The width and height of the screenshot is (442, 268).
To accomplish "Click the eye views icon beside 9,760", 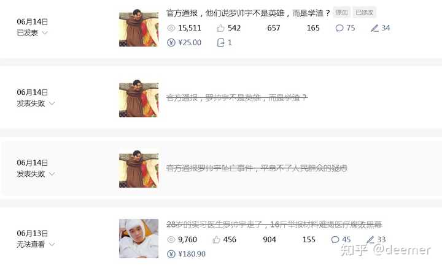I will click(171, 240).
